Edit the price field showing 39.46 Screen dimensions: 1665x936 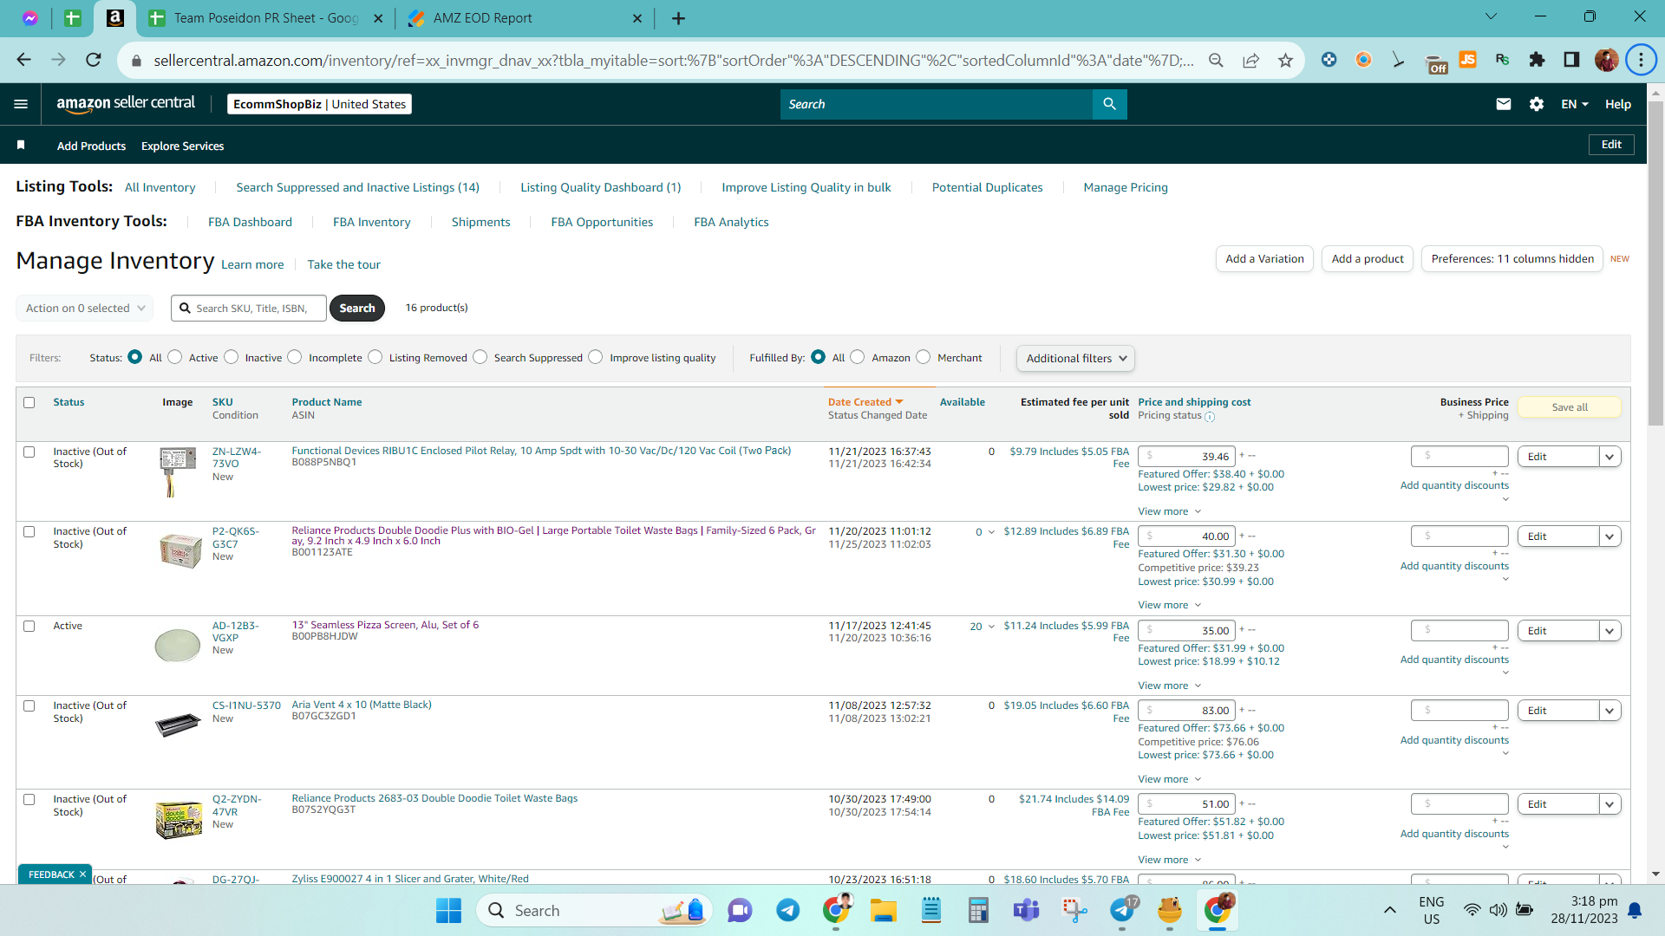(x=1186, y=457)
